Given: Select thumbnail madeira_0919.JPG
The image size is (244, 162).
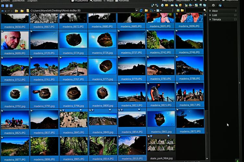Looking at the screenshot, I should [x=132, y=146].
